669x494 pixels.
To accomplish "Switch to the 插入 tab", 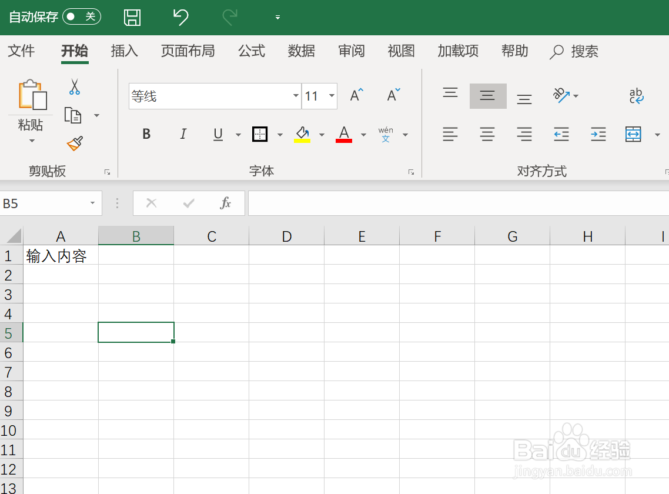I will [x=124, y=51].
